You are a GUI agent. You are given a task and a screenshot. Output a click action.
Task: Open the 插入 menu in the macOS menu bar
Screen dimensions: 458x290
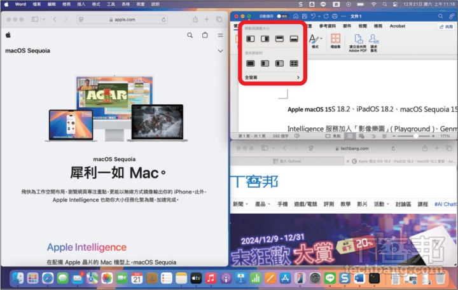point(81,4)
